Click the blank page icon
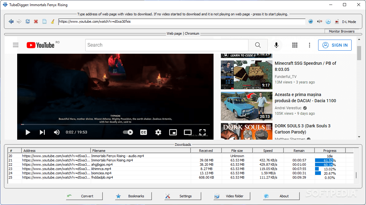The image size is (366, 205). pyautogui.click(x=44, y=21)
